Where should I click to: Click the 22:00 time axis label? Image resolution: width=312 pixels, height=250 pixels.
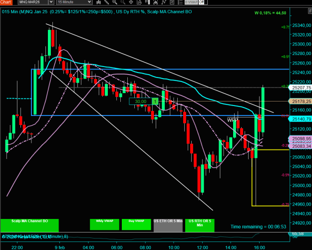click(x=17, y=247)
